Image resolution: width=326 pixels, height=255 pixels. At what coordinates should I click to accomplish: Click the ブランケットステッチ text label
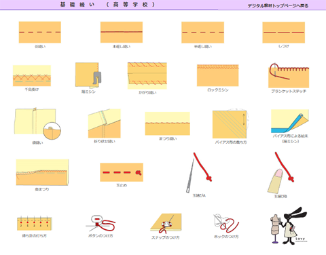289,92
